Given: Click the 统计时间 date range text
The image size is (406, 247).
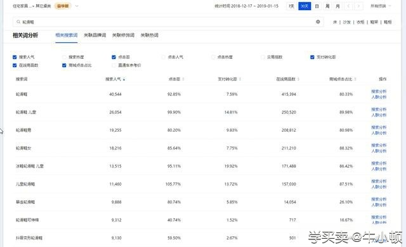Looking at the screenshot, I should [x=246, y=6].
